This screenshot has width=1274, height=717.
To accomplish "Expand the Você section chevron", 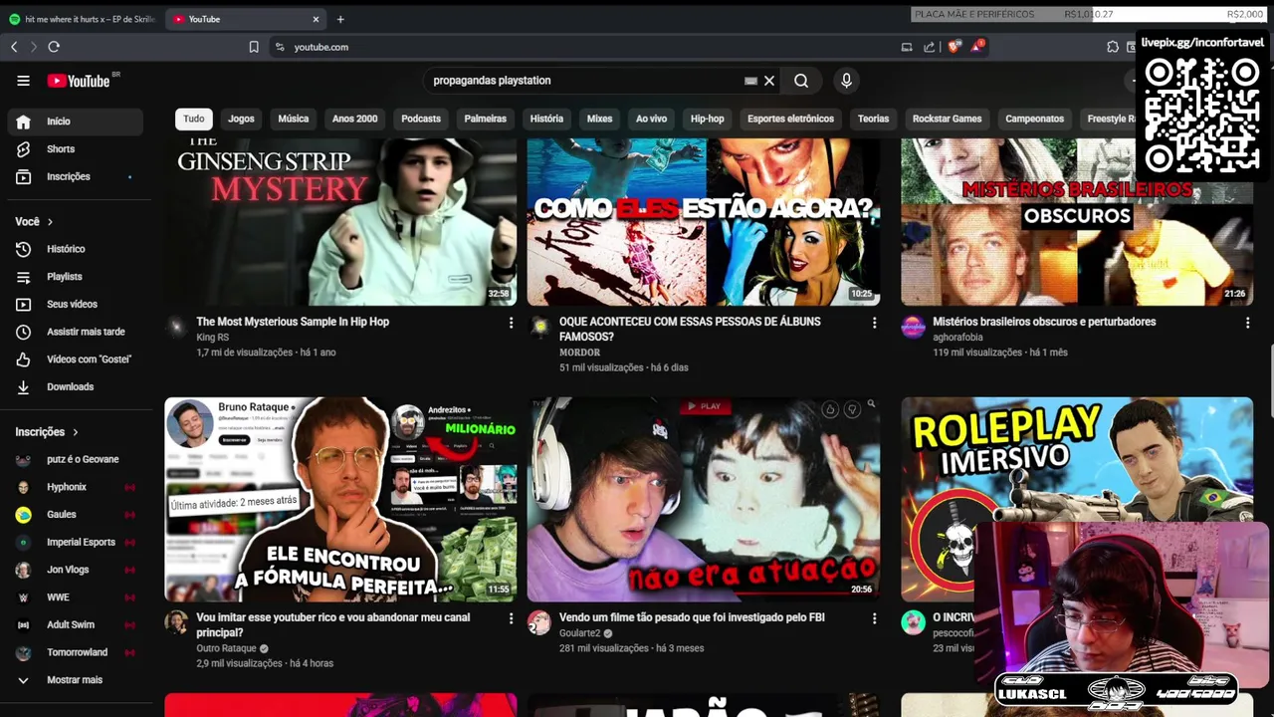I will click(x=50, y=222).
